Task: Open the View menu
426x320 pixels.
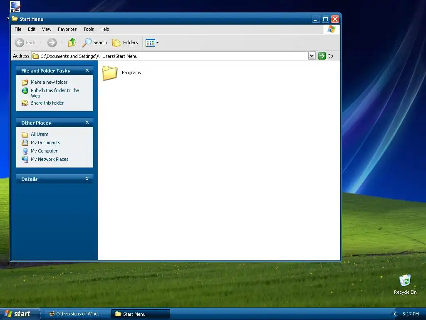Action: 47,29
